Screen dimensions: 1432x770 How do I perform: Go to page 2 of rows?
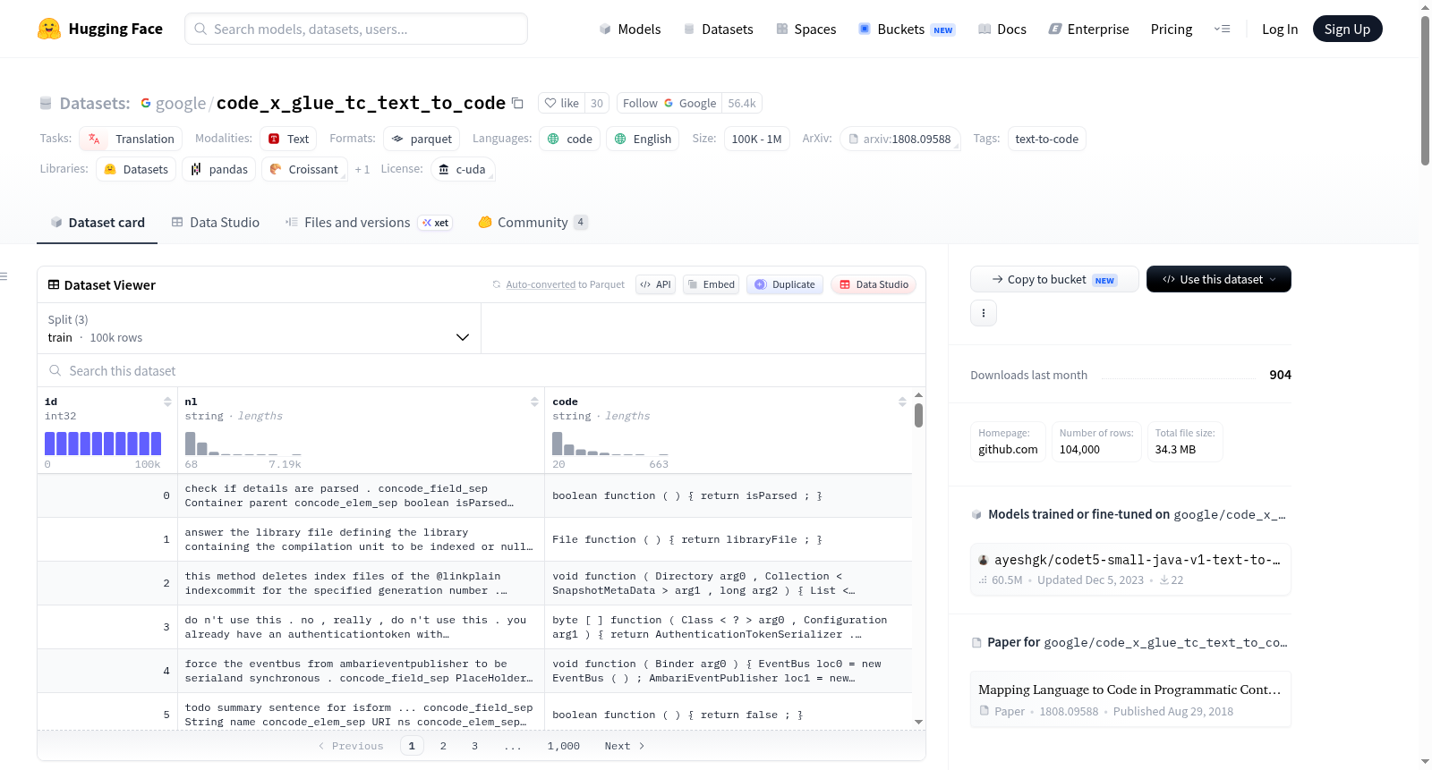click(x=443, y=746)
